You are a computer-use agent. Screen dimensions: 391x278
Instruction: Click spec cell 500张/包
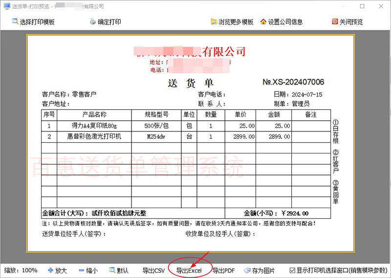pos(156,126)
